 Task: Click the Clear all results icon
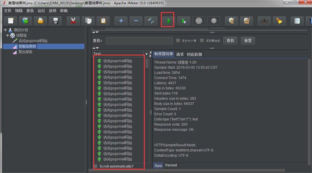click(247, 21)
